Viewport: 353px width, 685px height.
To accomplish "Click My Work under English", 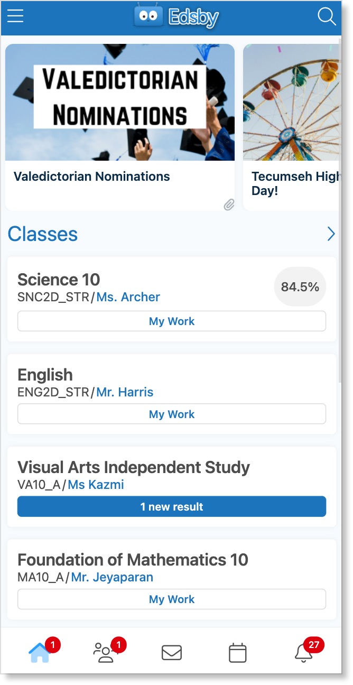I will pos(172,414).
